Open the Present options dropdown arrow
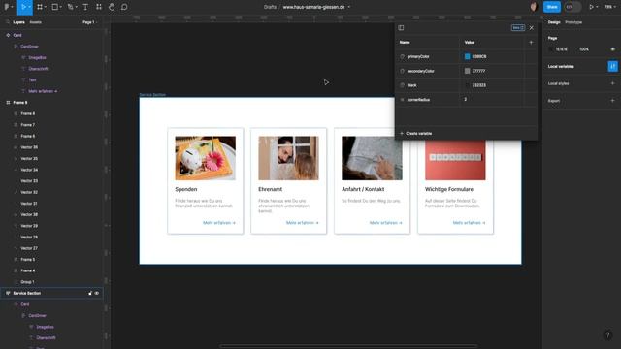The width and height of the screenshot is (621, 349). [597, 7]
